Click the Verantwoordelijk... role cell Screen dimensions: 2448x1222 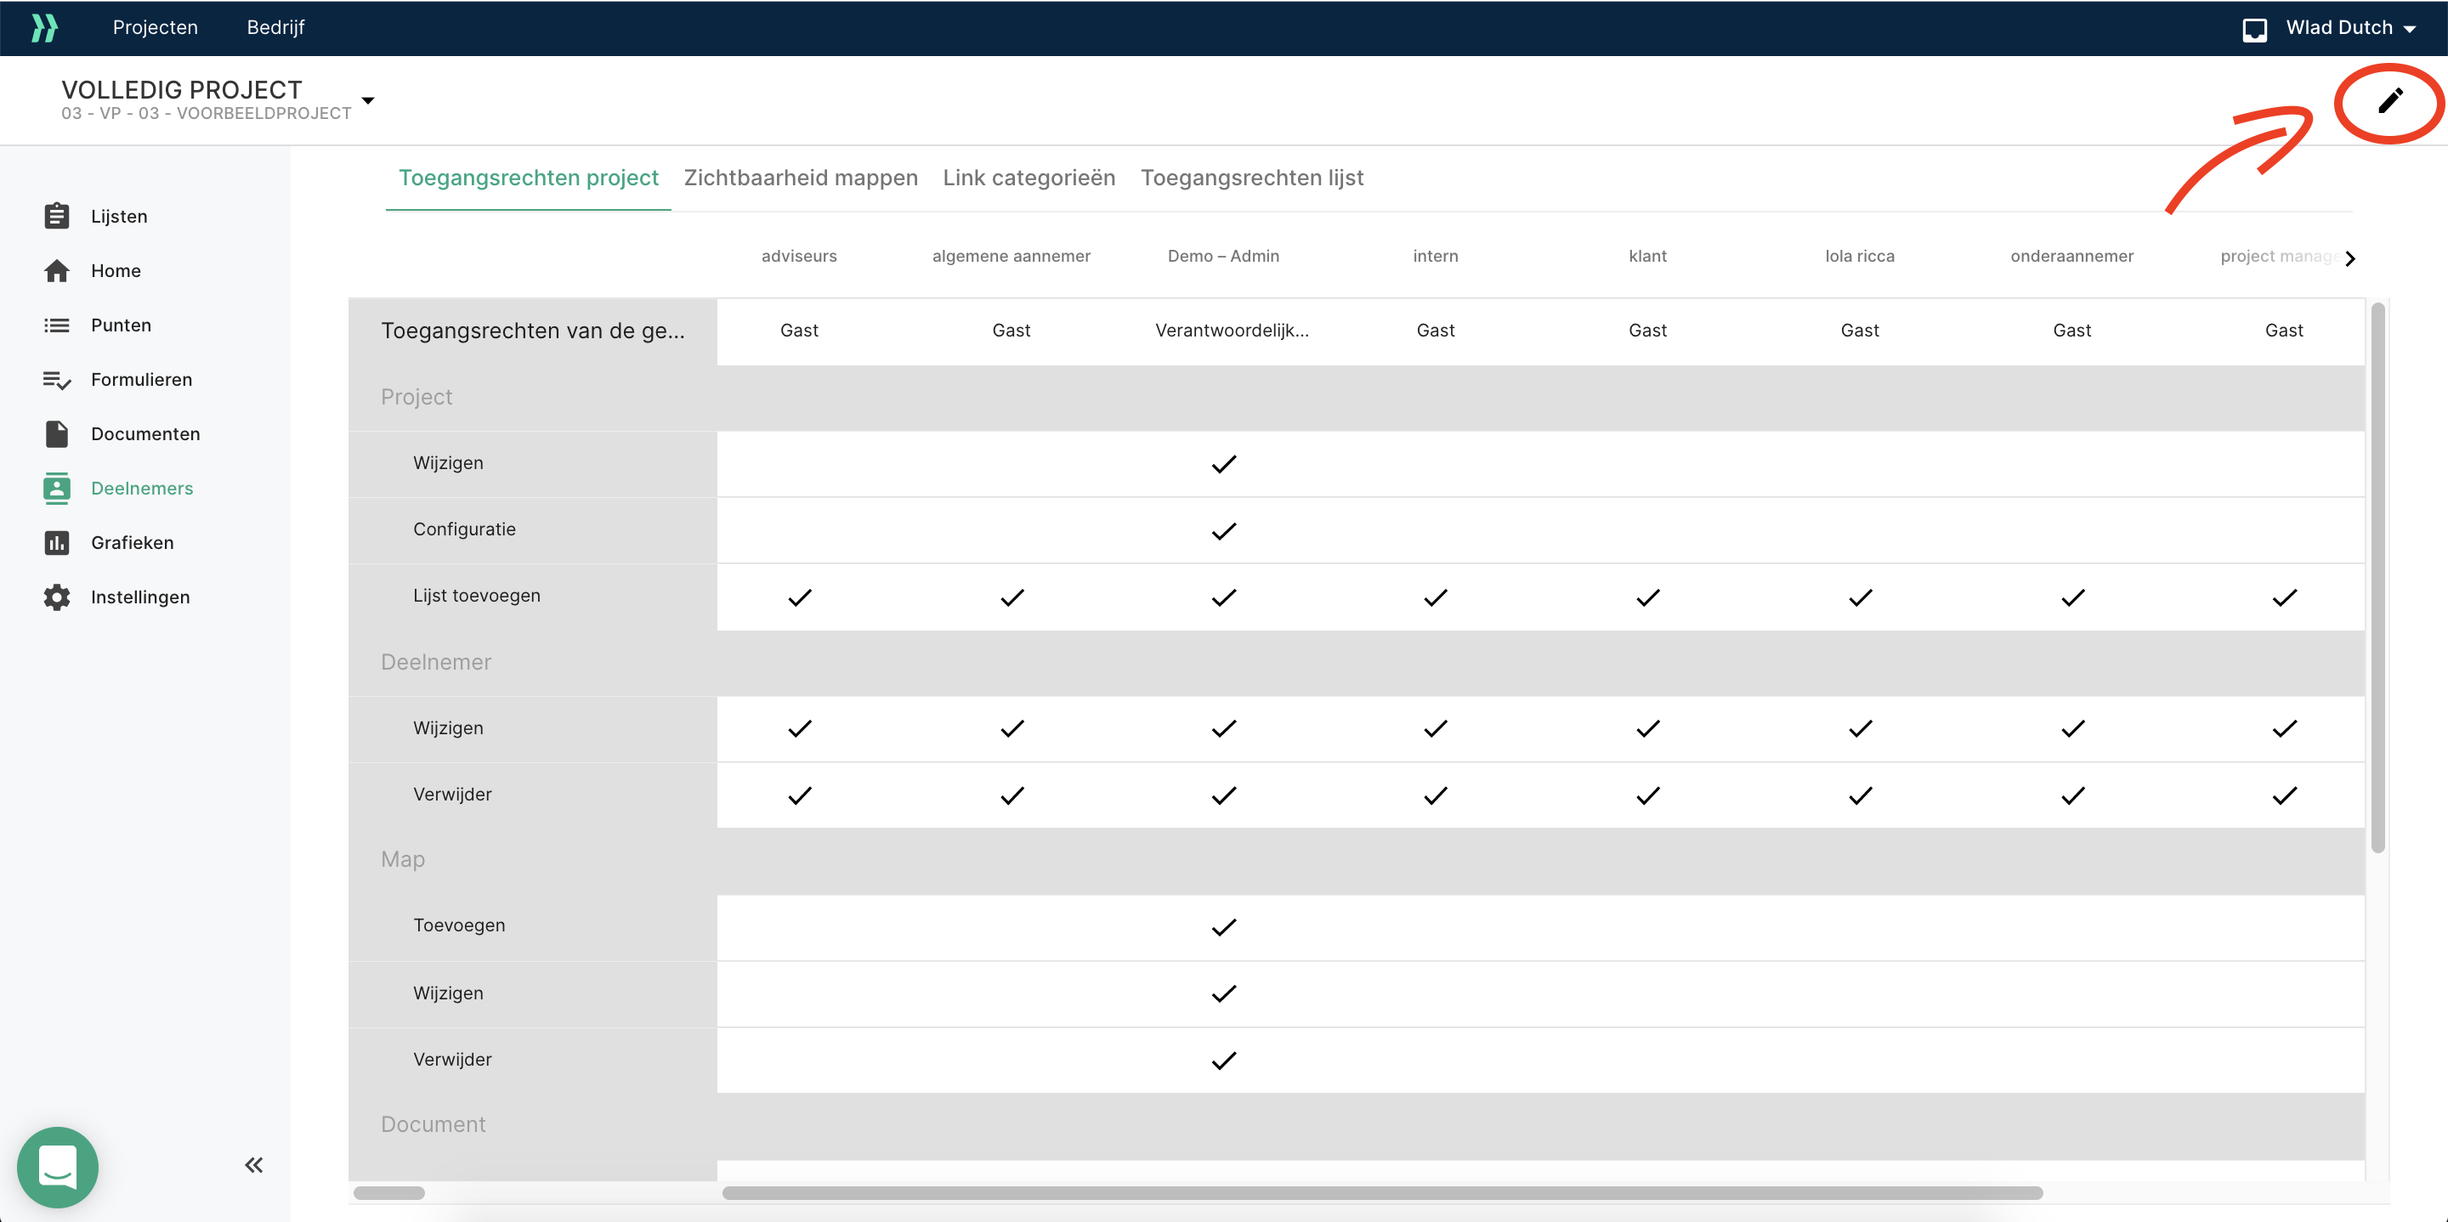(1232, 331)
